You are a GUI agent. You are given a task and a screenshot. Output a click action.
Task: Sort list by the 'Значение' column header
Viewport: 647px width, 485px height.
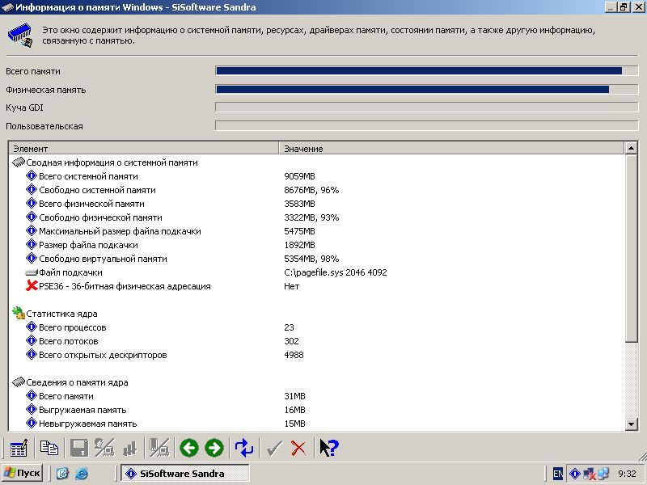point(451,149)
